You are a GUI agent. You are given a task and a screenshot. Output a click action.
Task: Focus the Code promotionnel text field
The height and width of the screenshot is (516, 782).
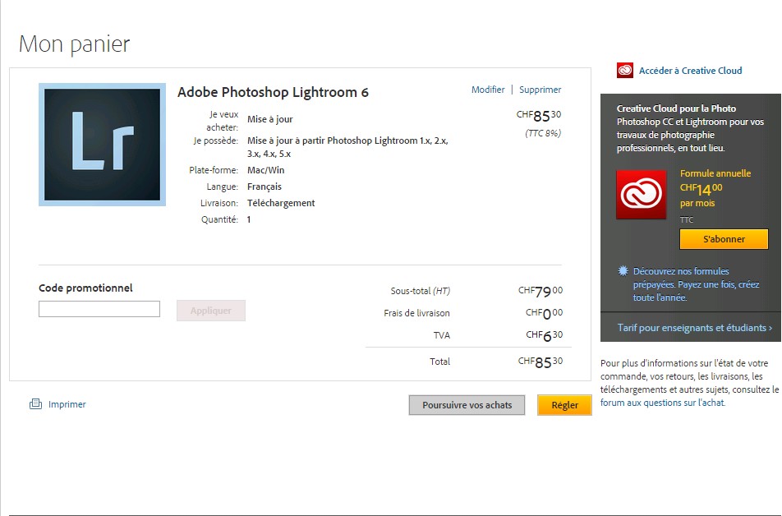tap(99, 309)
